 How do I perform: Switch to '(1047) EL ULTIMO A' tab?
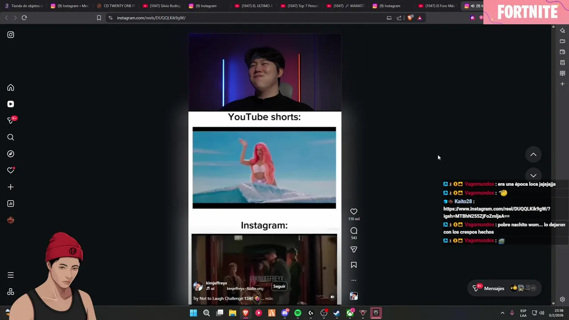[x=253, y=6]
